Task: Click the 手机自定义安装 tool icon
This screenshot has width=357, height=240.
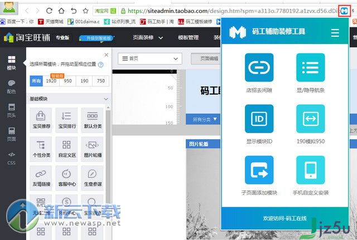Action: [x=310, y=170]
